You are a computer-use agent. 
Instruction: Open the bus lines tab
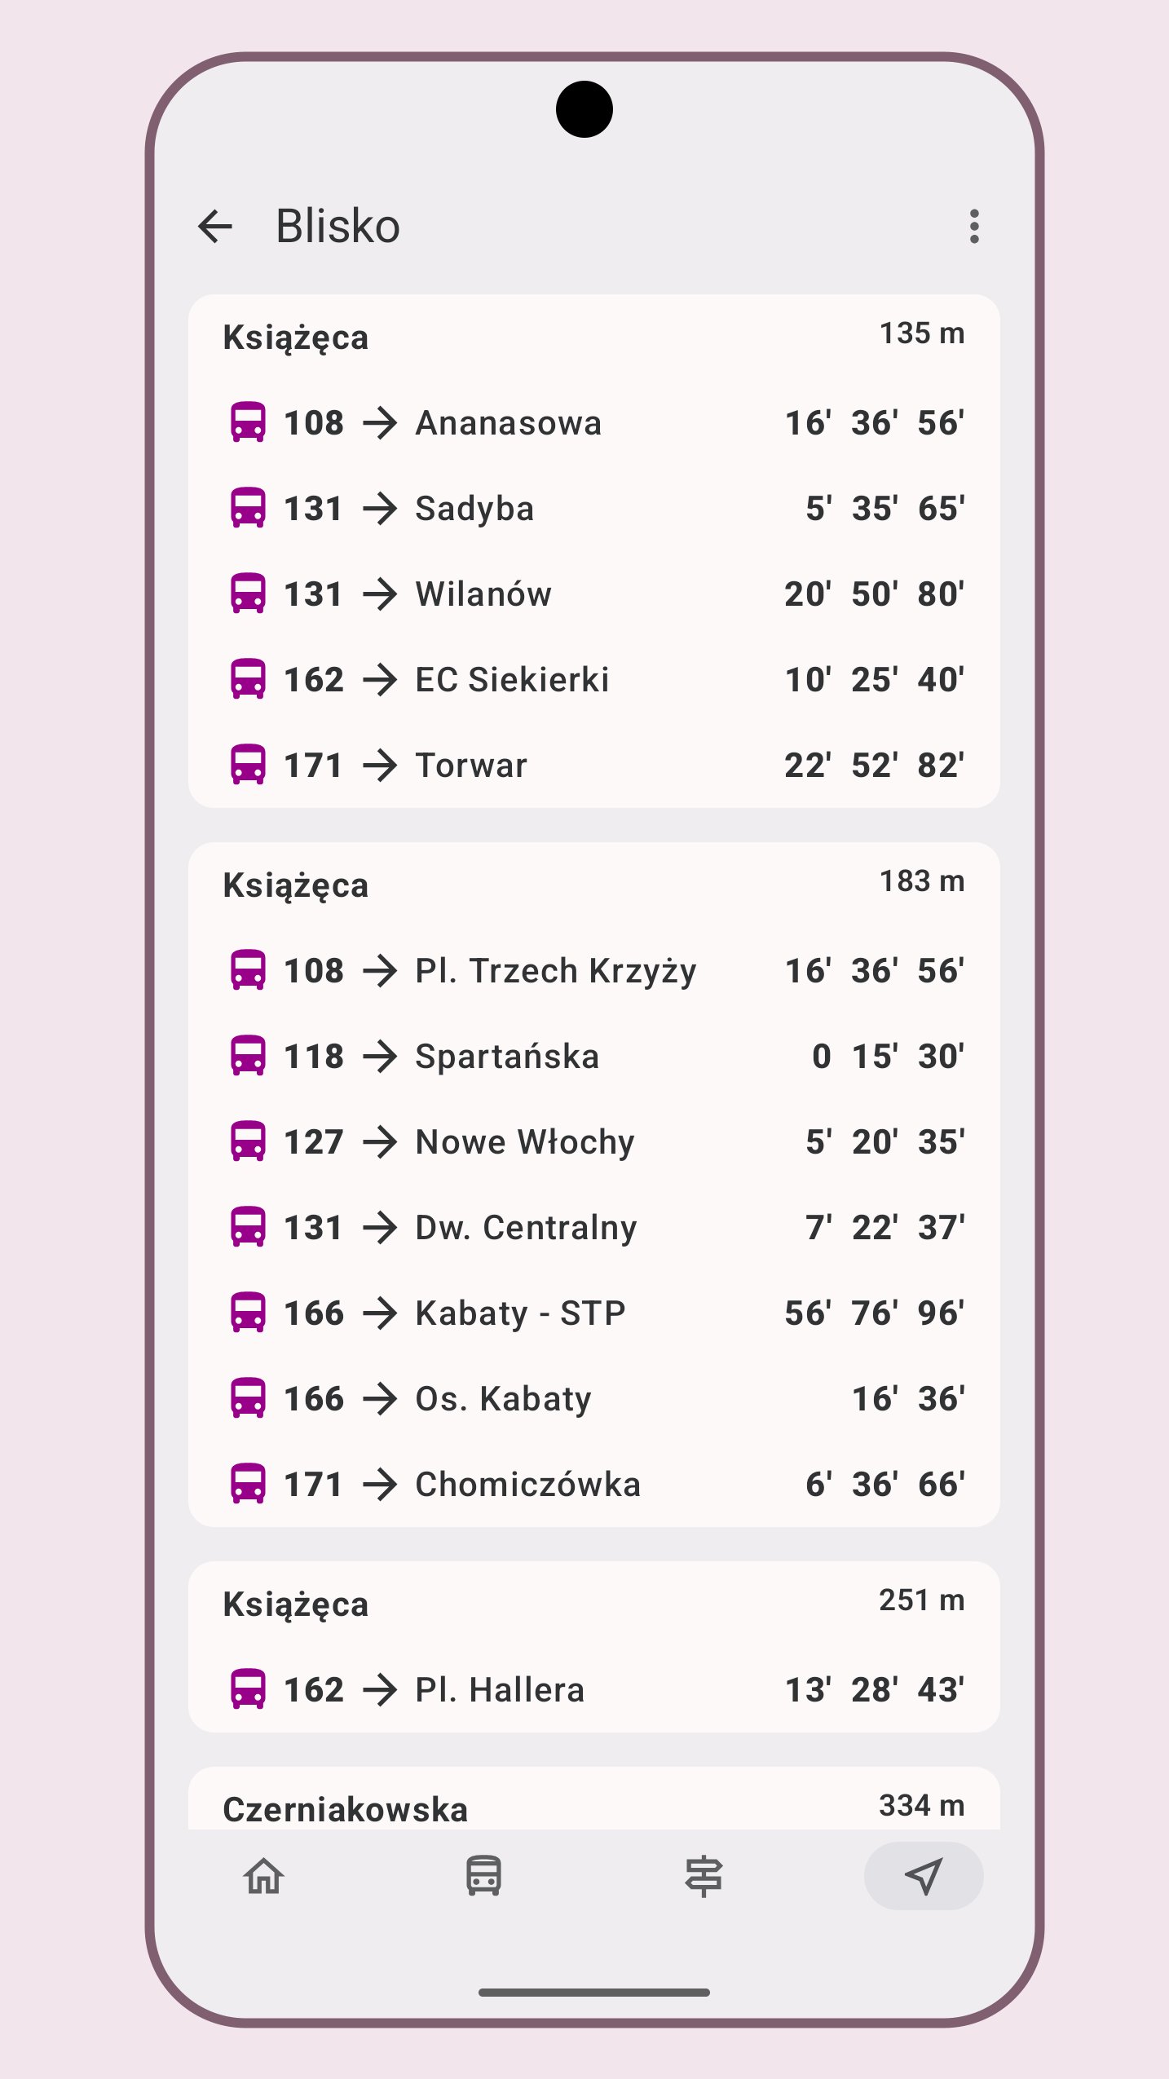click(483, 1876)
